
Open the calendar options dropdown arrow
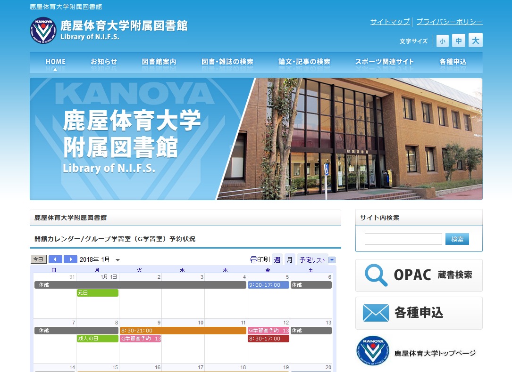(x=332, y=260)
